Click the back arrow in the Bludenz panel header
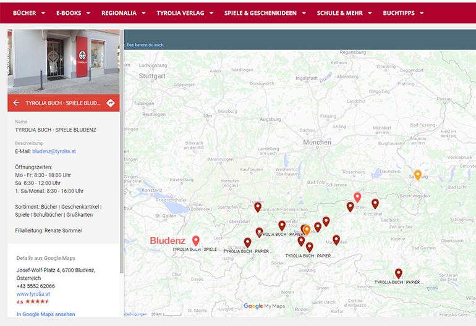Screen dimensions: 476x326 [16, 103]
